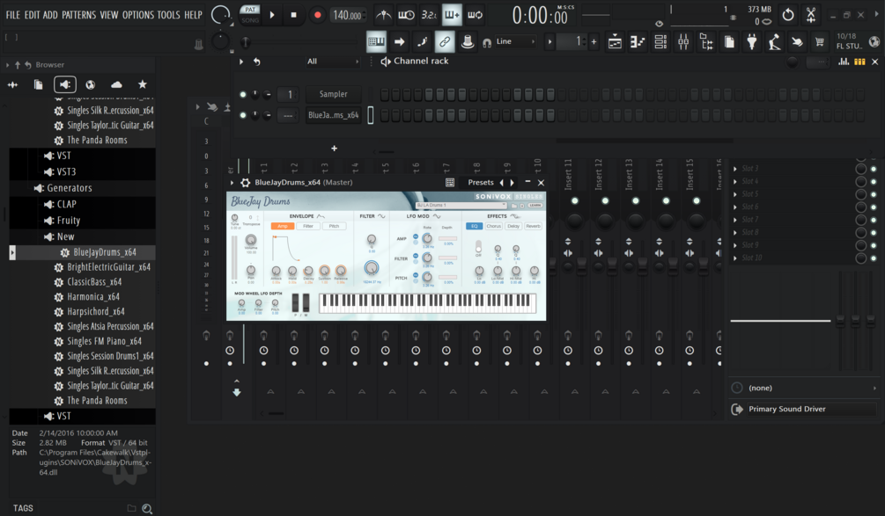885x516 pixels.
Task: Open Browser search magnifier icon
Action: pyautogui.click(x=147, y=509)
